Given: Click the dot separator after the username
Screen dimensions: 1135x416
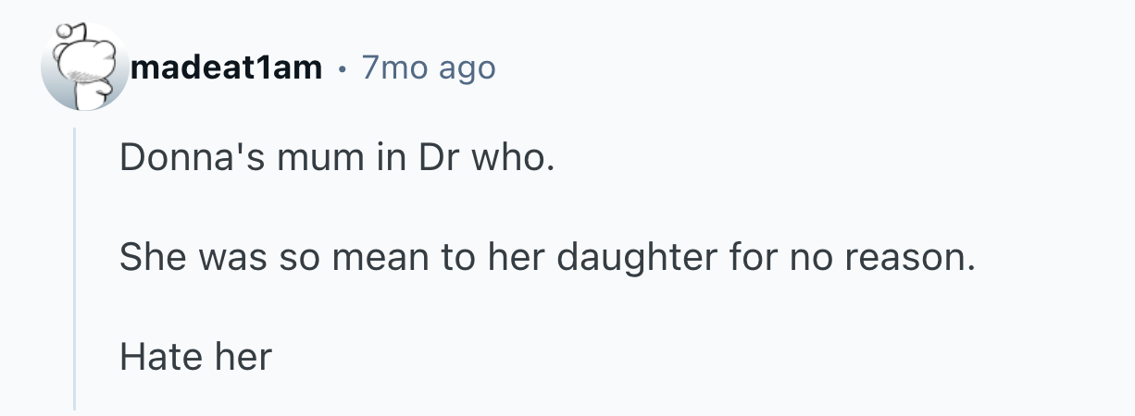Looking at the screenshot, I should click(x=342, y=68).
